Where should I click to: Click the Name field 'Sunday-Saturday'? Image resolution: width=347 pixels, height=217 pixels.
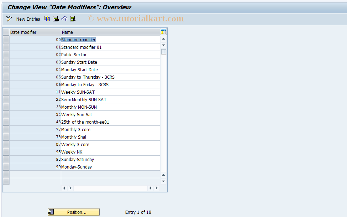pyautogui.click(x=110, y=159)
